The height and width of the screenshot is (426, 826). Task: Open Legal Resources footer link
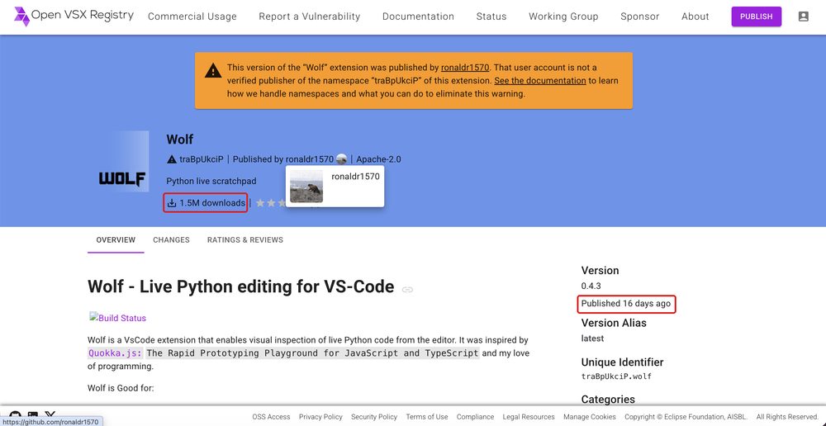(529, 417)
